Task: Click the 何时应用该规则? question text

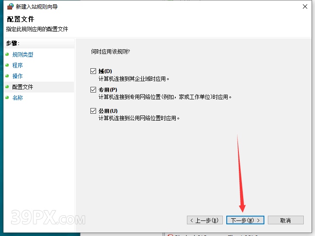Action: (x=110, y=51)
